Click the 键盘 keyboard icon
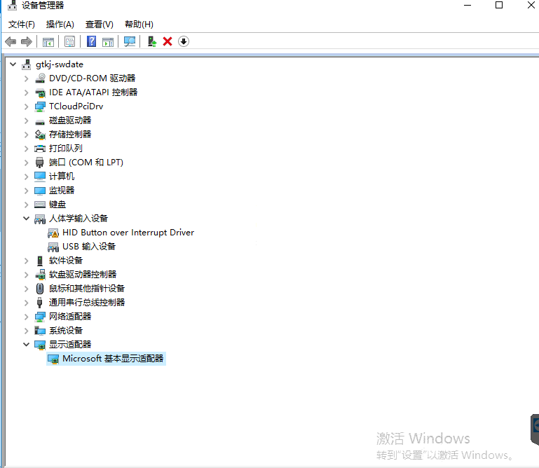Viewport: 539px width, 468px height. [x=40, y=205]
